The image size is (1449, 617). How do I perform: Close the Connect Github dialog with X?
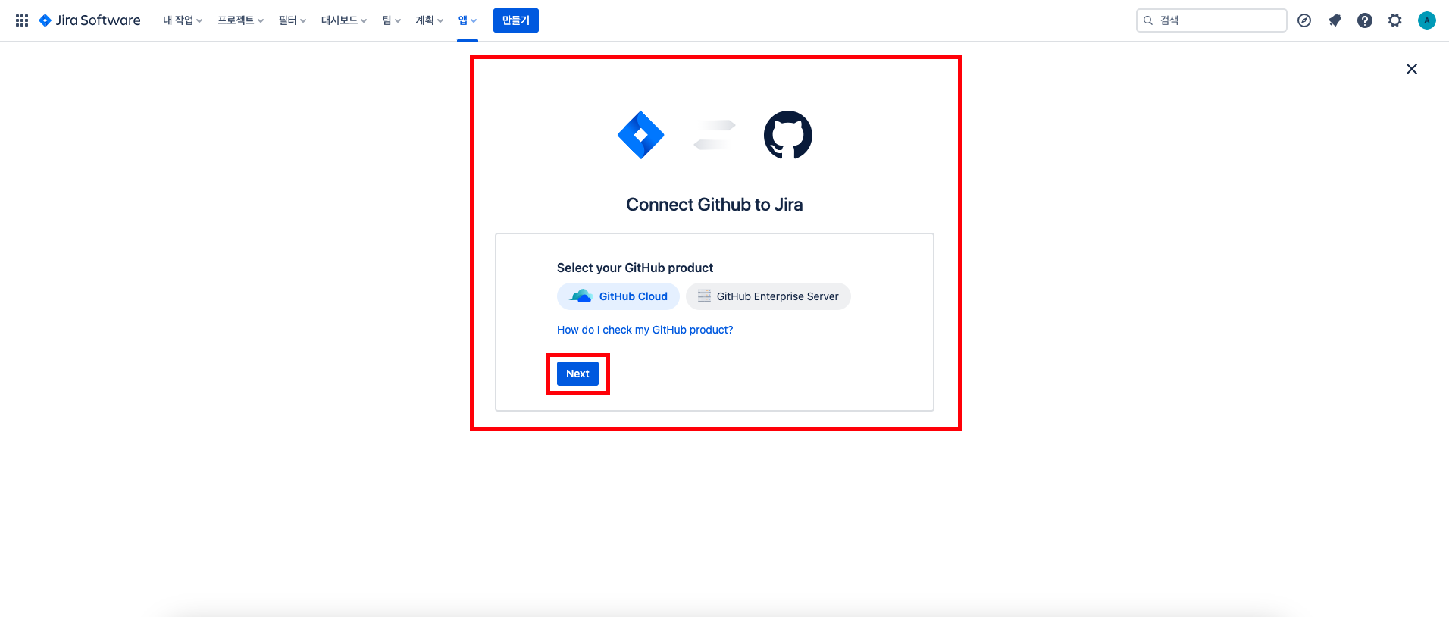point(1412,69)
